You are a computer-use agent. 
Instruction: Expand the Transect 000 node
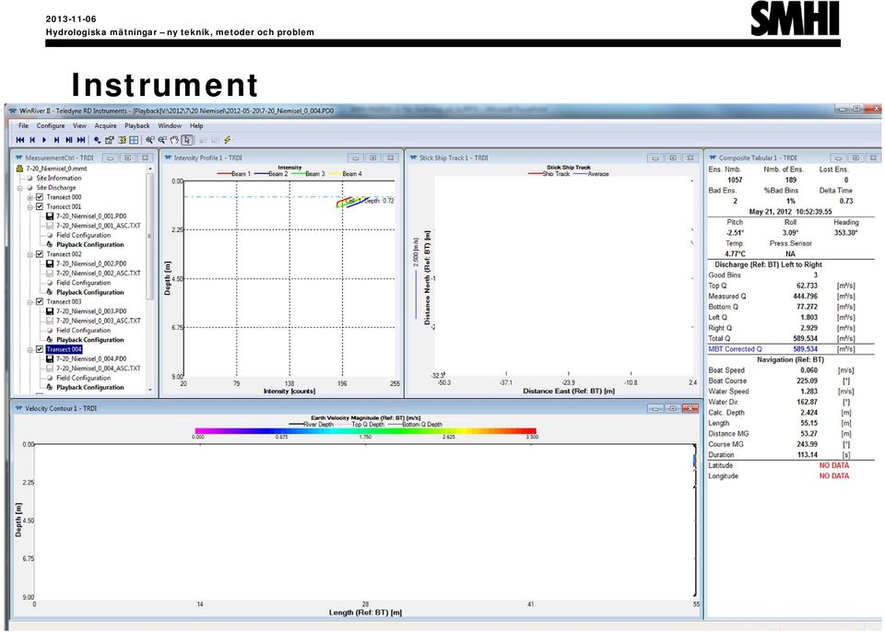(29, 197)
